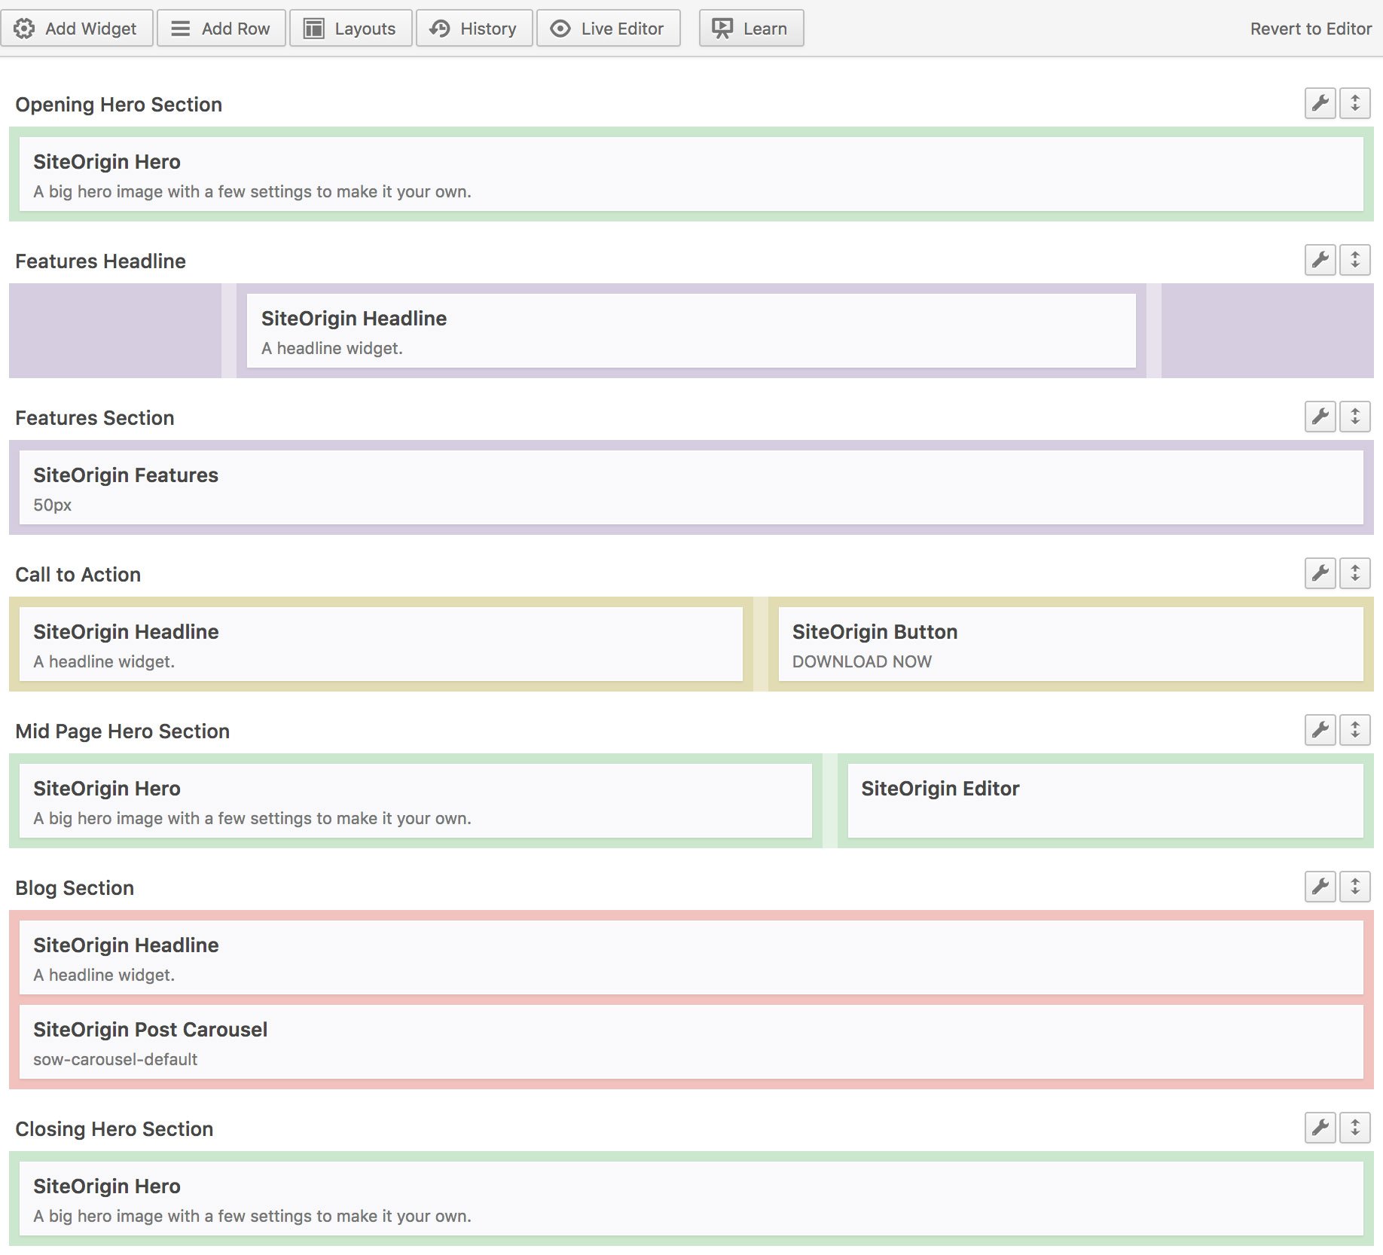Launch the Live Editor
Viewport: 1383px width, 1255px height.
point(608,29)
